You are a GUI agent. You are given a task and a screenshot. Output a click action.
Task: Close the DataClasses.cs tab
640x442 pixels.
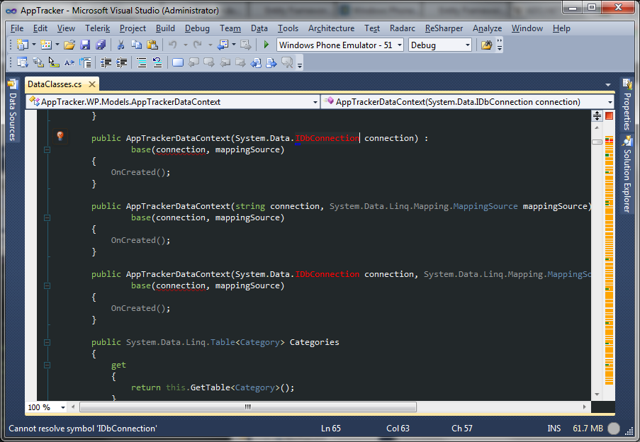tap(92, 84)
